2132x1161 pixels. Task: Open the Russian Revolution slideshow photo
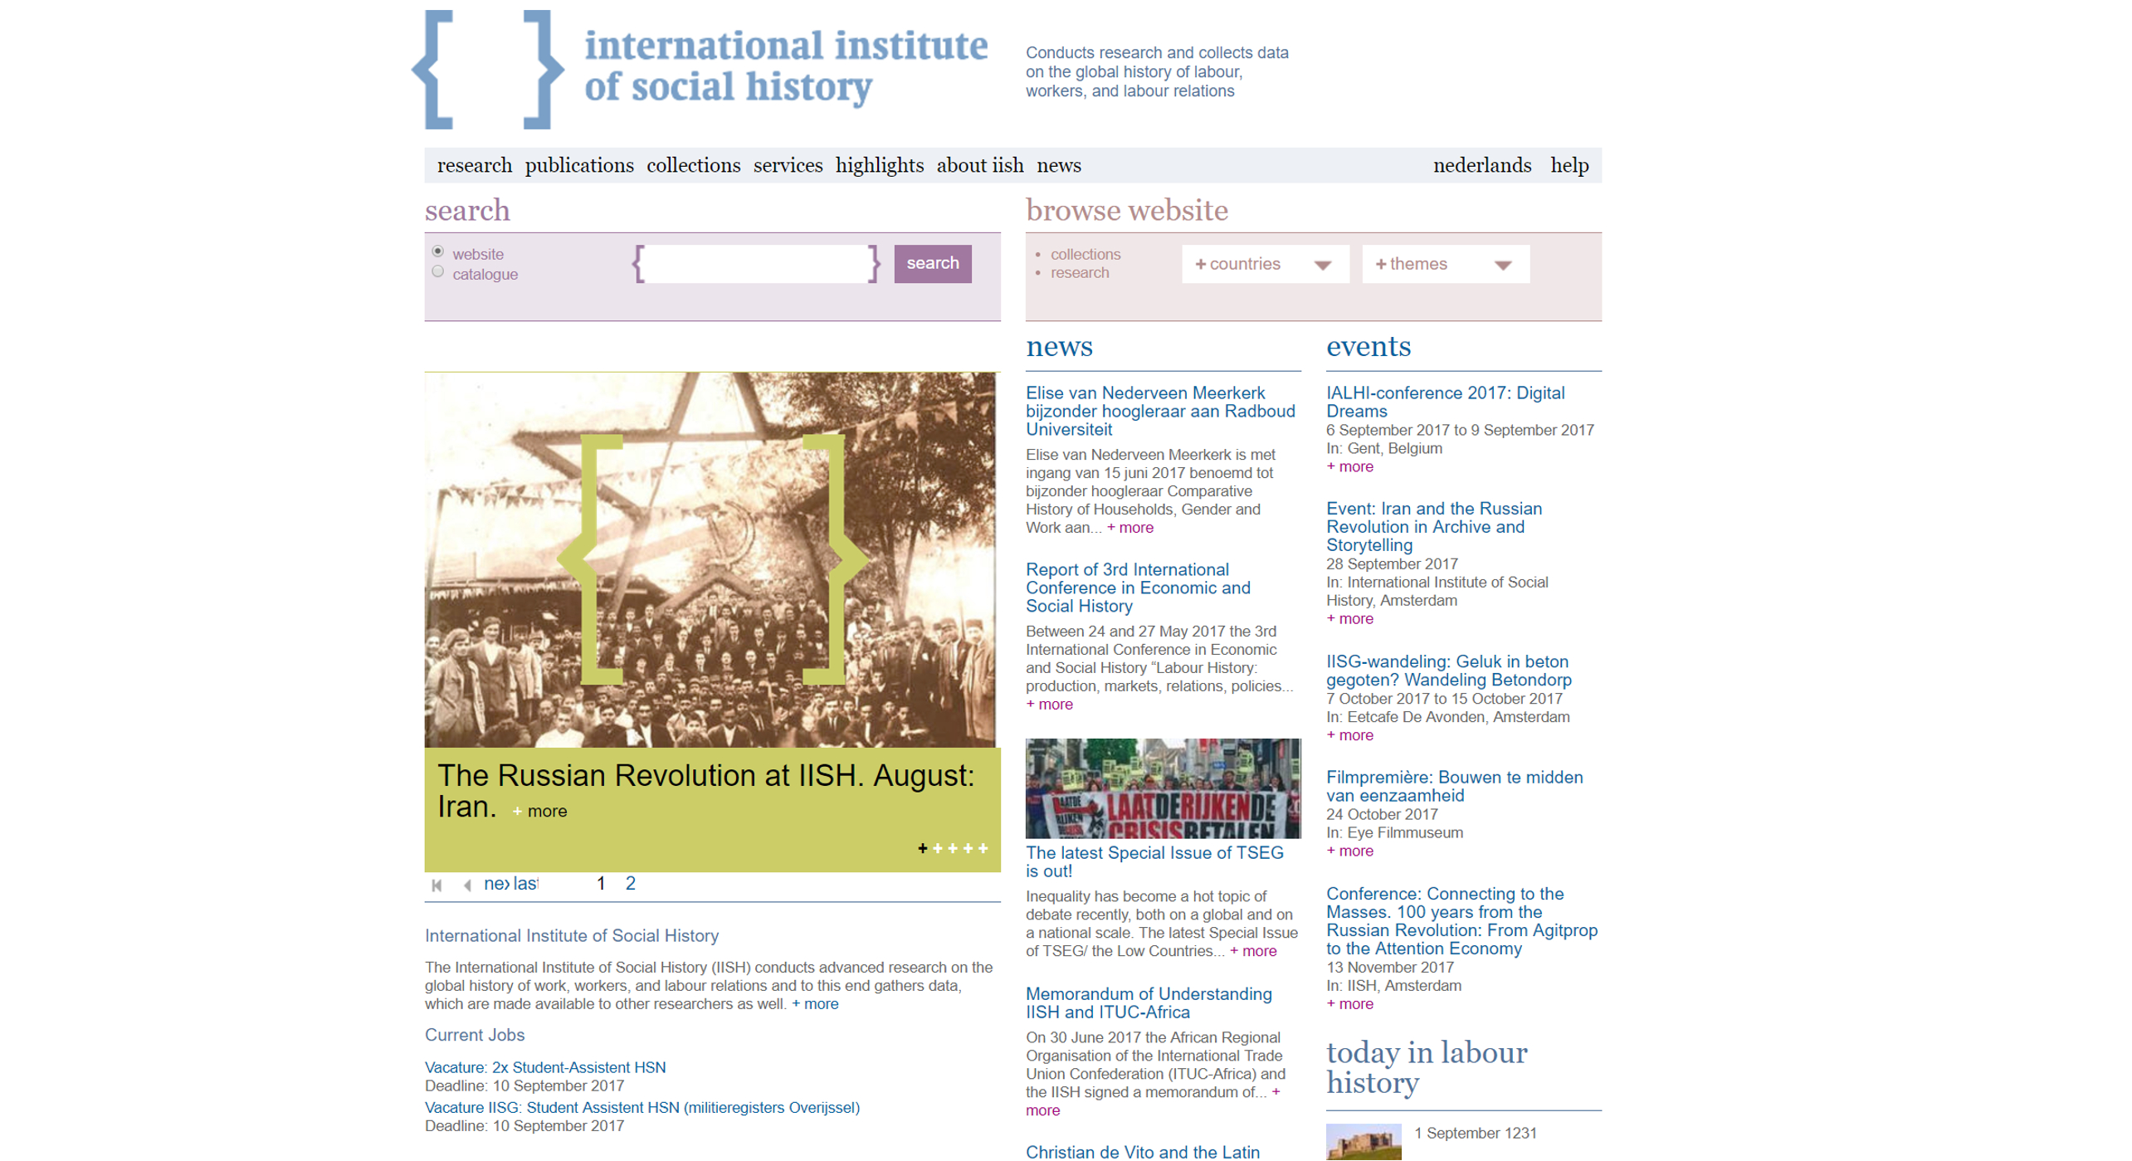(710, 560)
